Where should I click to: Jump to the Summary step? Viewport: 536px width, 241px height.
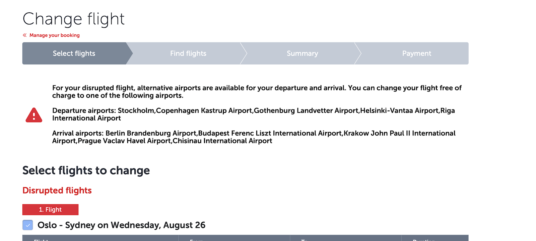coord(302,53)
